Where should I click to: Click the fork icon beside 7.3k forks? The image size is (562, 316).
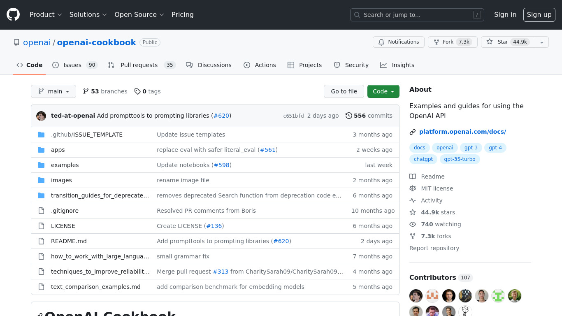413,236
